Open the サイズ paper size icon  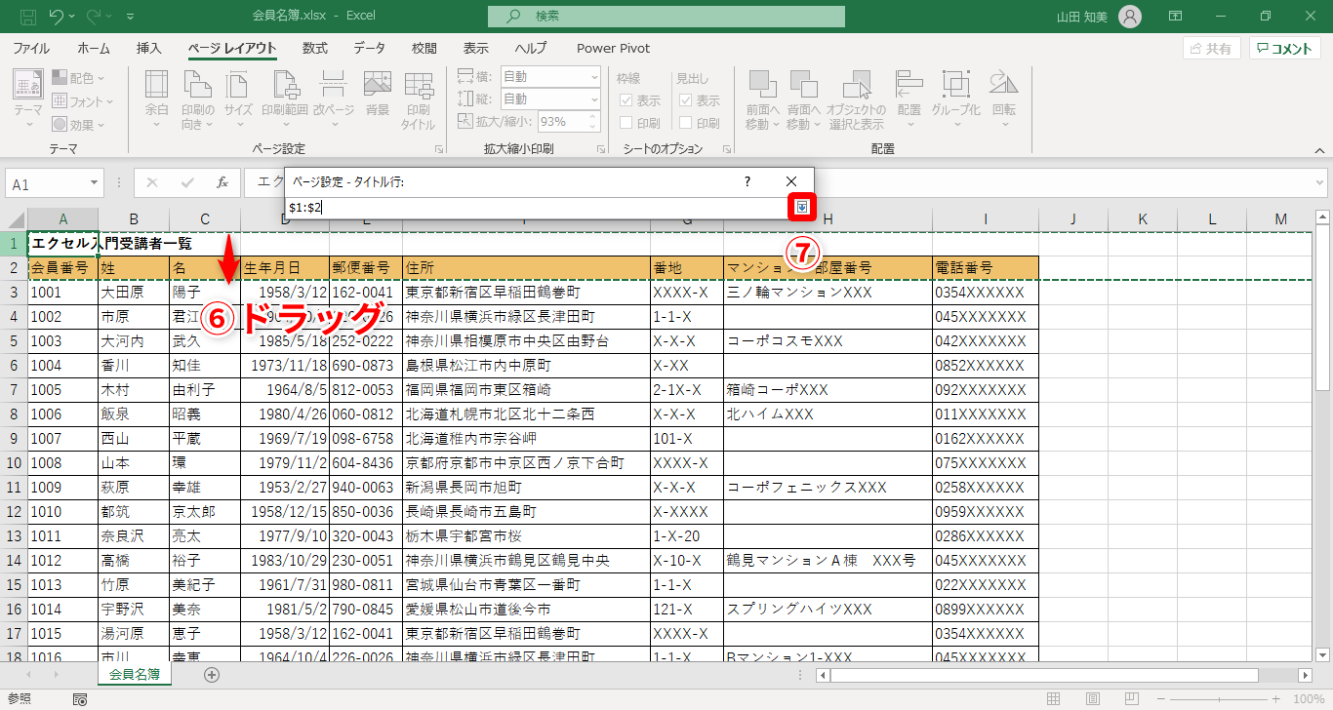point(238,100)
